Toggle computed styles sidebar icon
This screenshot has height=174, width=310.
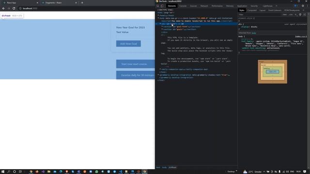pyautogui.click(x=305, y=14)
